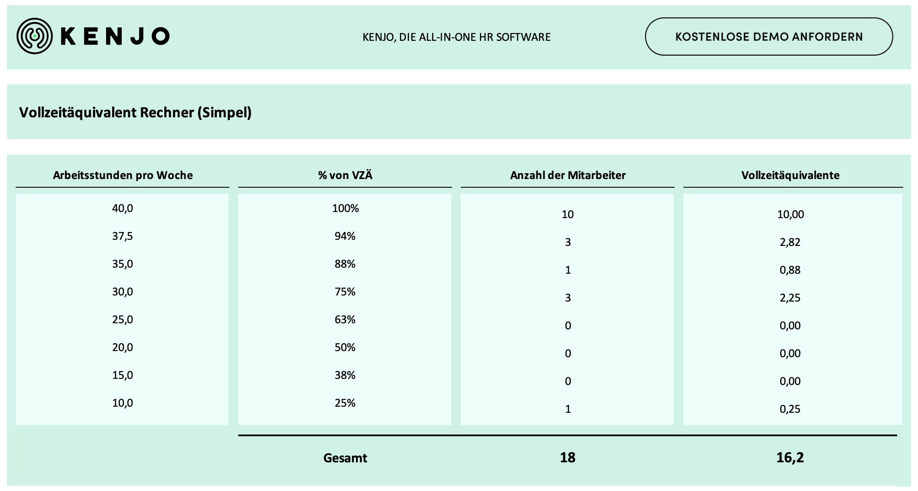918x491 pixels.
Task: Click the Arbeitsstunden pro Woche column header
Action: tap(123, 175)
